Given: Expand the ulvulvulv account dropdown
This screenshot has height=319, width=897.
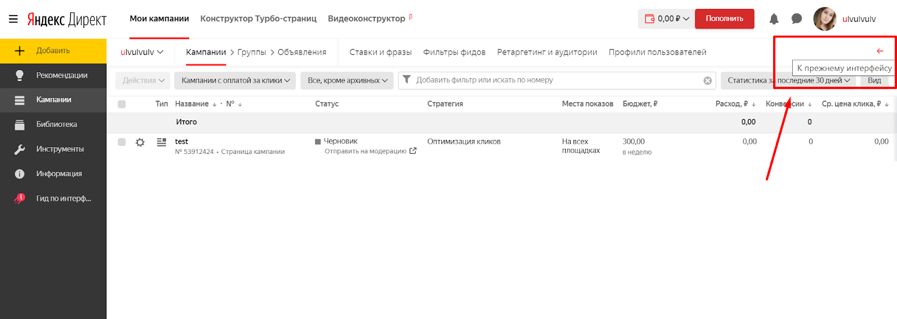Looking at the screenshot, I should tap(142, 52).
